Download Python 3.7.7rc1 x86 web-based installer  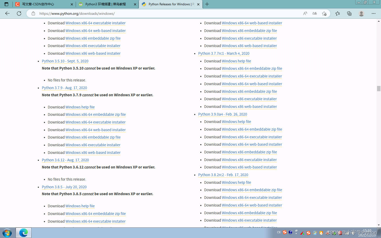pos(250,107)
